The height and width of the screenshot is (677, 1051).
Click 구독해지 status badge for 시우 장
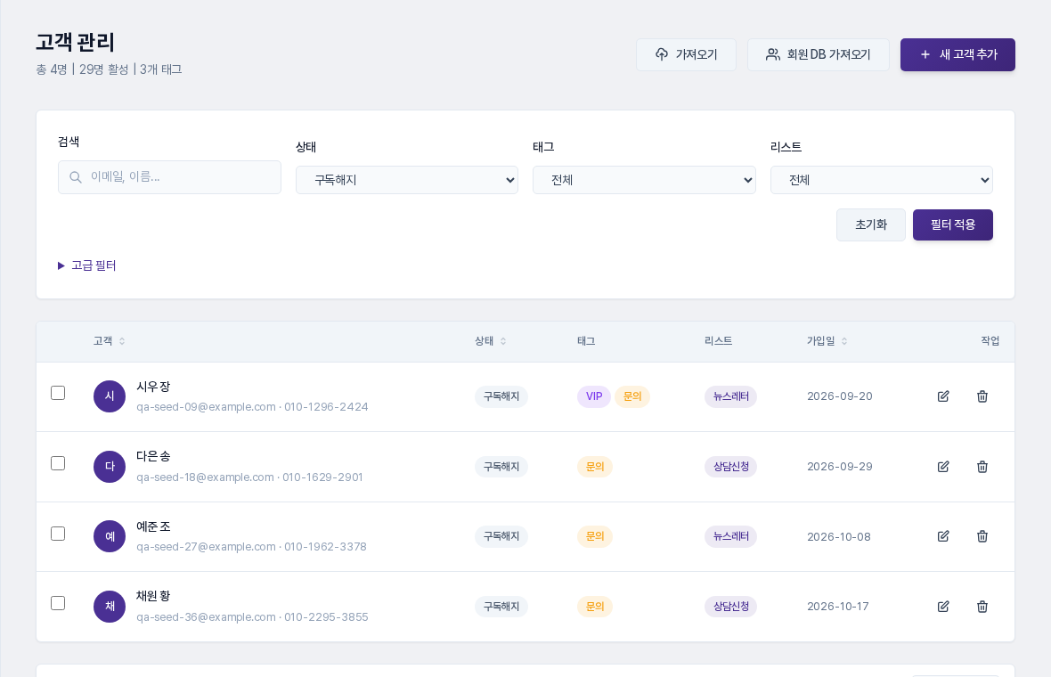click(501, 396)
